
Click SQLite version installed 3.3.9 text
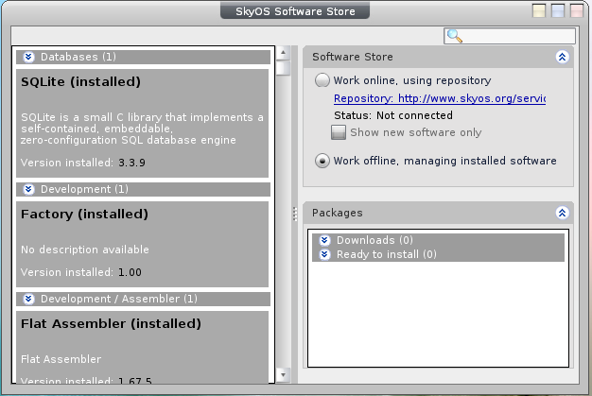(83, 163)
